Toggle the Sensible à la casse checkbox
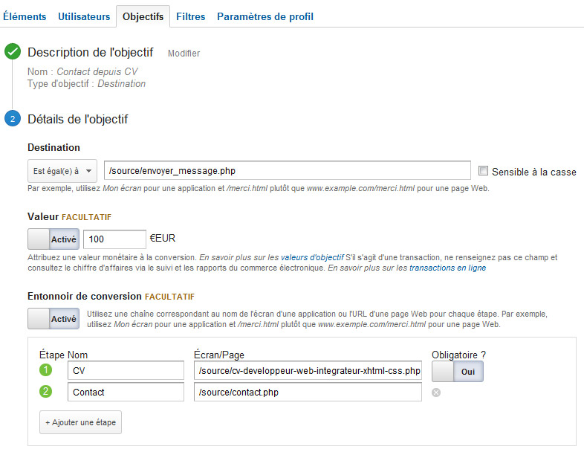 pyautogui.click(x=483, y=171)
